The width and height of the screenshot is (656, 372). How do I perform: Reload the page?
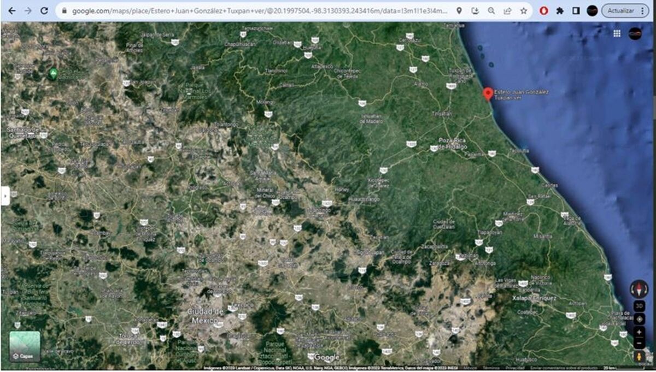click(x=44, y=10)
